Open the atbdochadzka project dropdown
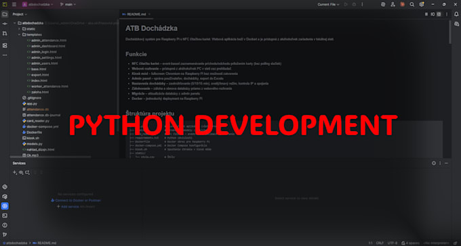The image size is (461, 246). click(x=38, y=5)
